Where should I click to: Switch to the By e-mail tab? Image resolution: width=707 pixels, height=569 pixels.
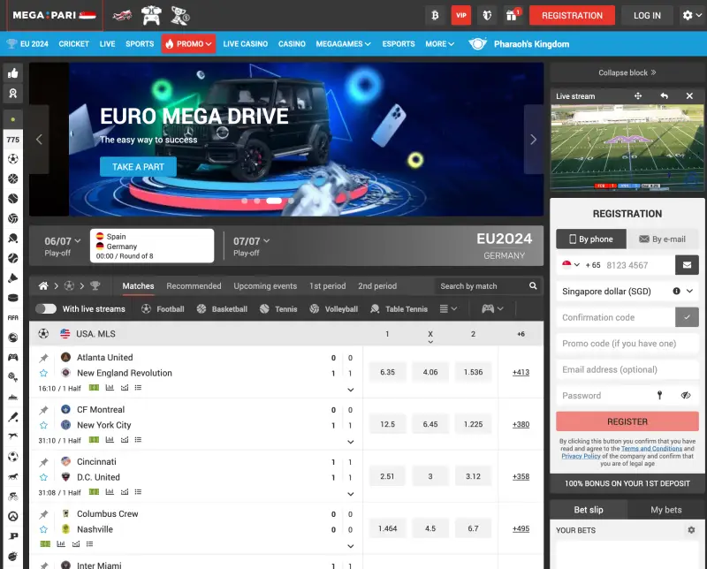pos(662,239)
